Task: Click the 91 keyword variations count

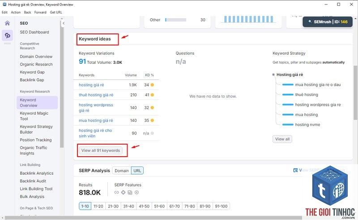Action: [82, 62]
